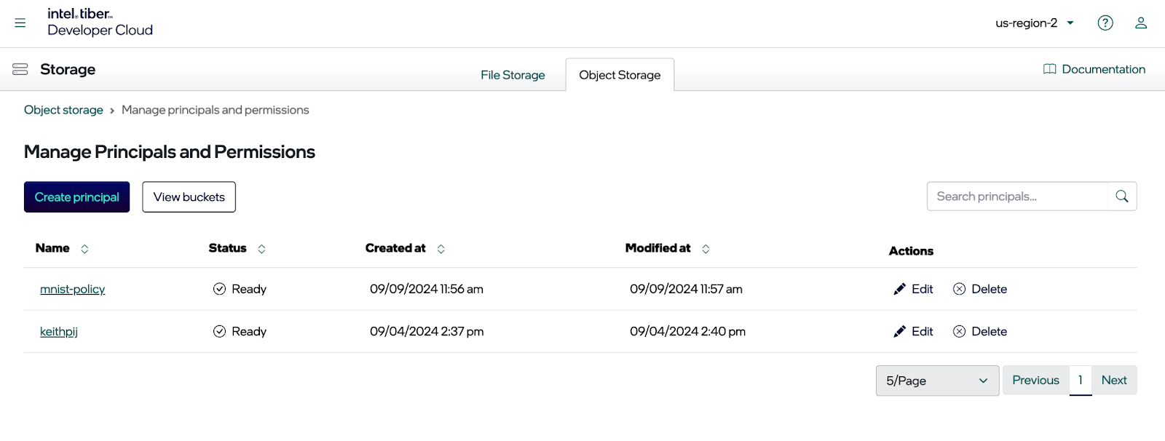This screenshot has width=1165, height=441.
Task: Open the mnist-policy principal link
Action: pos(72,290)
